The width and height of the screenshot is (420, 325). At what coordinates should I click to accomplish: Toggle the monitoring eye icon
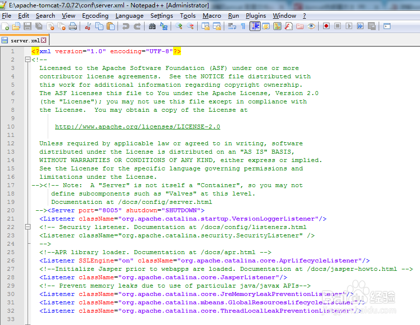[x=311, y=26]
